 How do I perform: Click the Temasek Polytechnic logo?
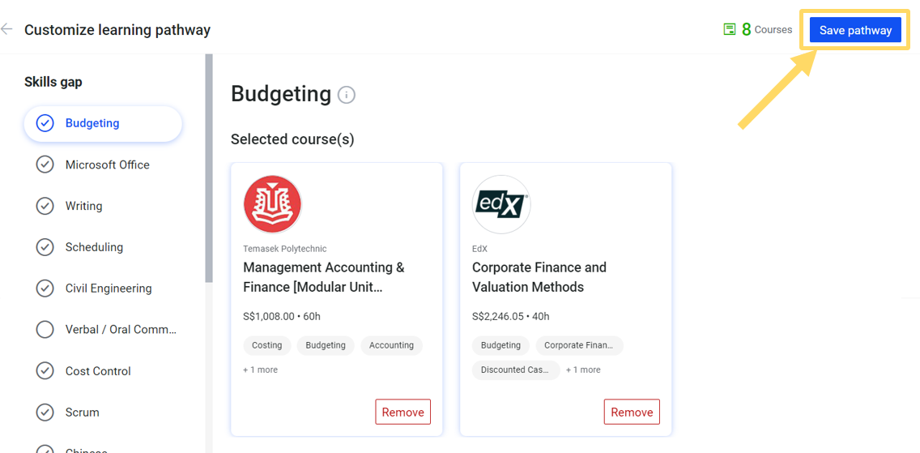(x=272, y=204)
